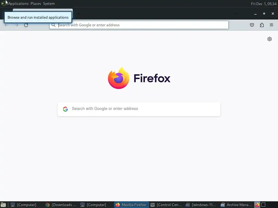Screen dimensions: 278x208
Task: Go back with the back arrow
Action: 7,25
